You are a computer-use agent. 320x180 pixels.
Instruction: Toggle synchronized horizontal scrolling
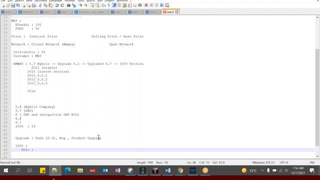tap(97, 5)
